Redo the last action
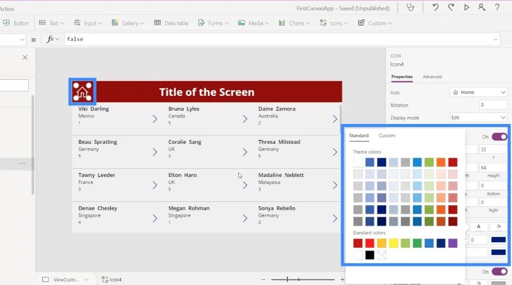 tap(451, 8)
